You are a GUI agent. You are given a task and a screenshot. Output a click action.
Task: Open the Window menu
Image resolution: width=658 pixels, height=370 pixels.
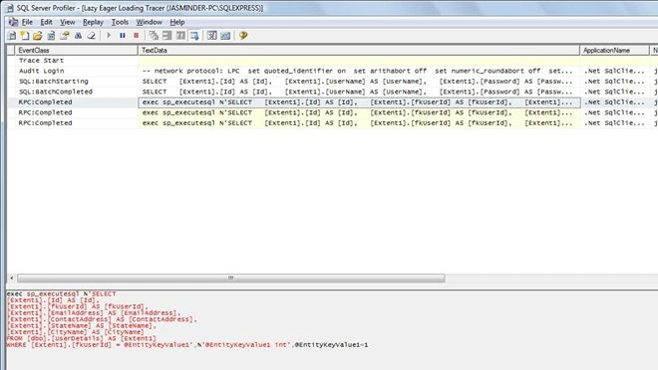click(x=149, y=22)
